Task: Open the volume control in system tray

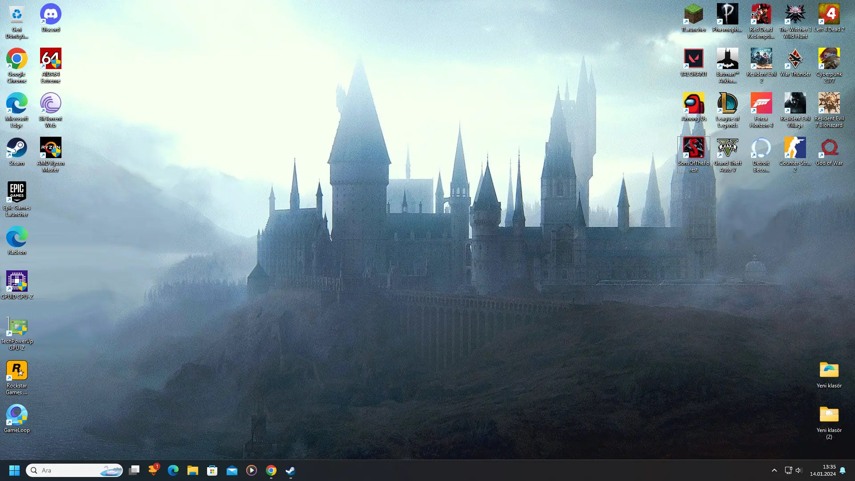Action: [x=798, y=470]
